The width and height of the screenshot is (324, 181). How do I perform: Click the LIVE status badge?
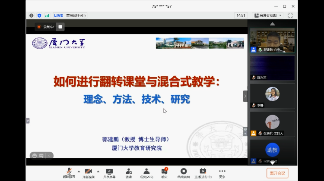58,16
